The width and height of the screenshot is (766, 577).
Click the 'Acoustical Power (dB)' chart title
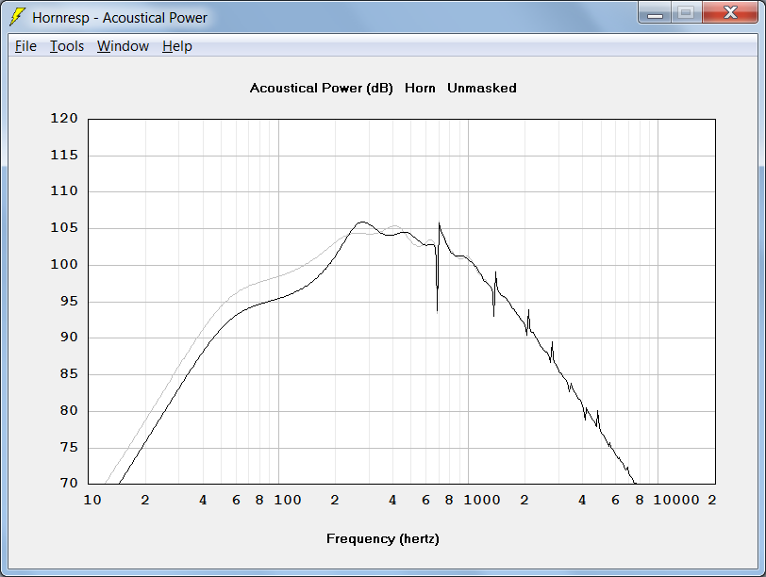pos(321,89)
